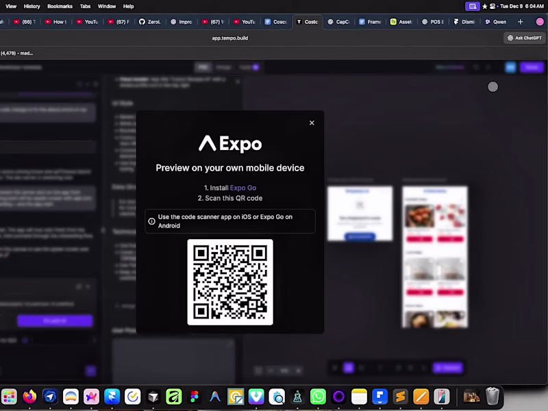Open the green flask app in dock
Screen dimensions: 548x411
point(298,397)
